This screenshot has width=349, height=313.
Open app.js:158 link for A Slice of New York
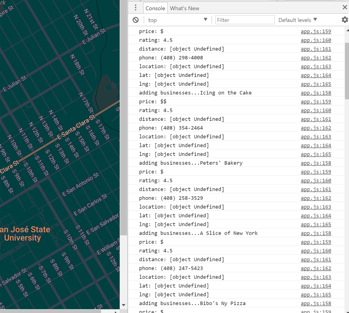click(x=316, y=233)
